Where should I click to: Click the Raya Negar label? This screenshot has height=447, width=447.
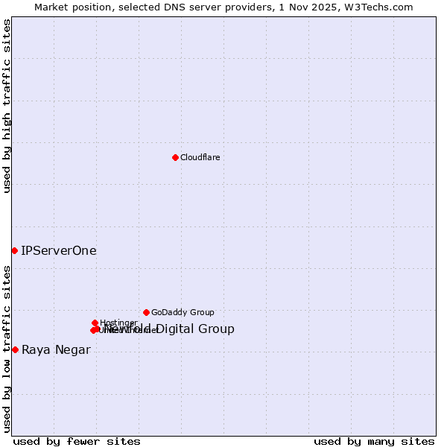tap(56, 350)
